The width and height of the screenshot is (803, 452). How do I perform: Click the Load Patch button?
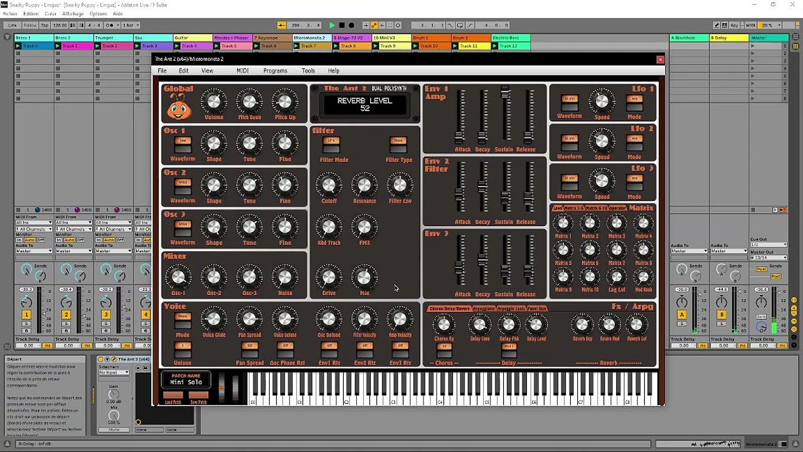coord(173,395)
